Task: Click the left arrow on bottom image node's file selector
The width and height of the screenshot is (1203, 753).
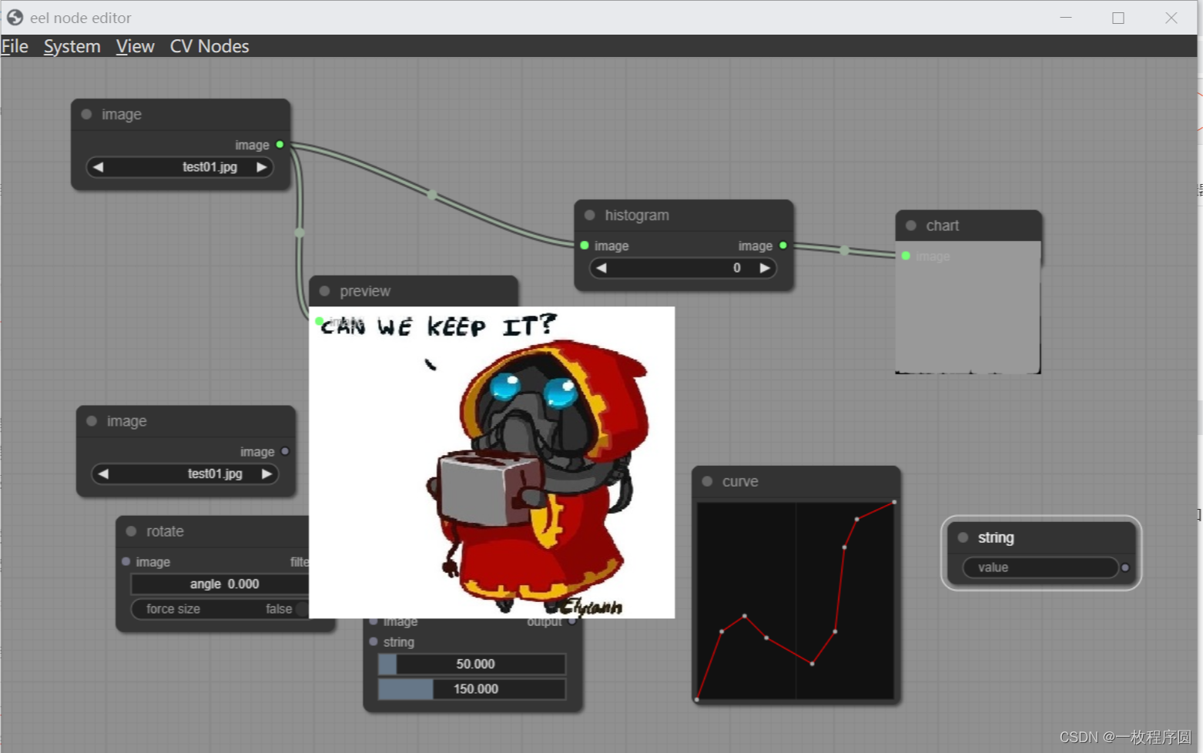Action: pos(104,474)
